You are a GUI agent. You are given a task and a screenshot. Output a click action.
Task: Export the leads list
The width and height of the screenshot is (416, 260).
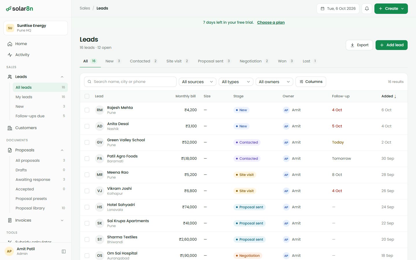(359, 45)
